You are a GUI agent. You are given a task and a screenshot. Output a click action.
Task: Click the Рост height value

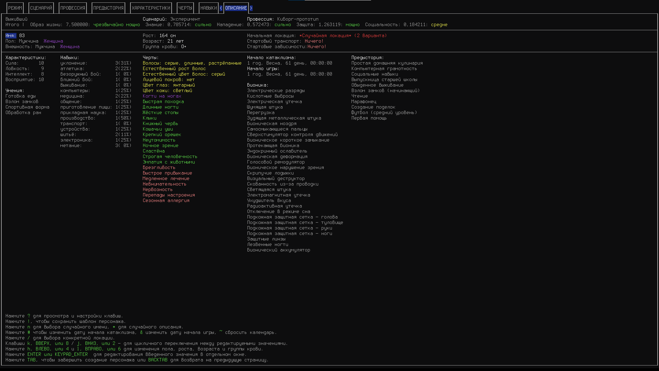[x=167, y=36]
